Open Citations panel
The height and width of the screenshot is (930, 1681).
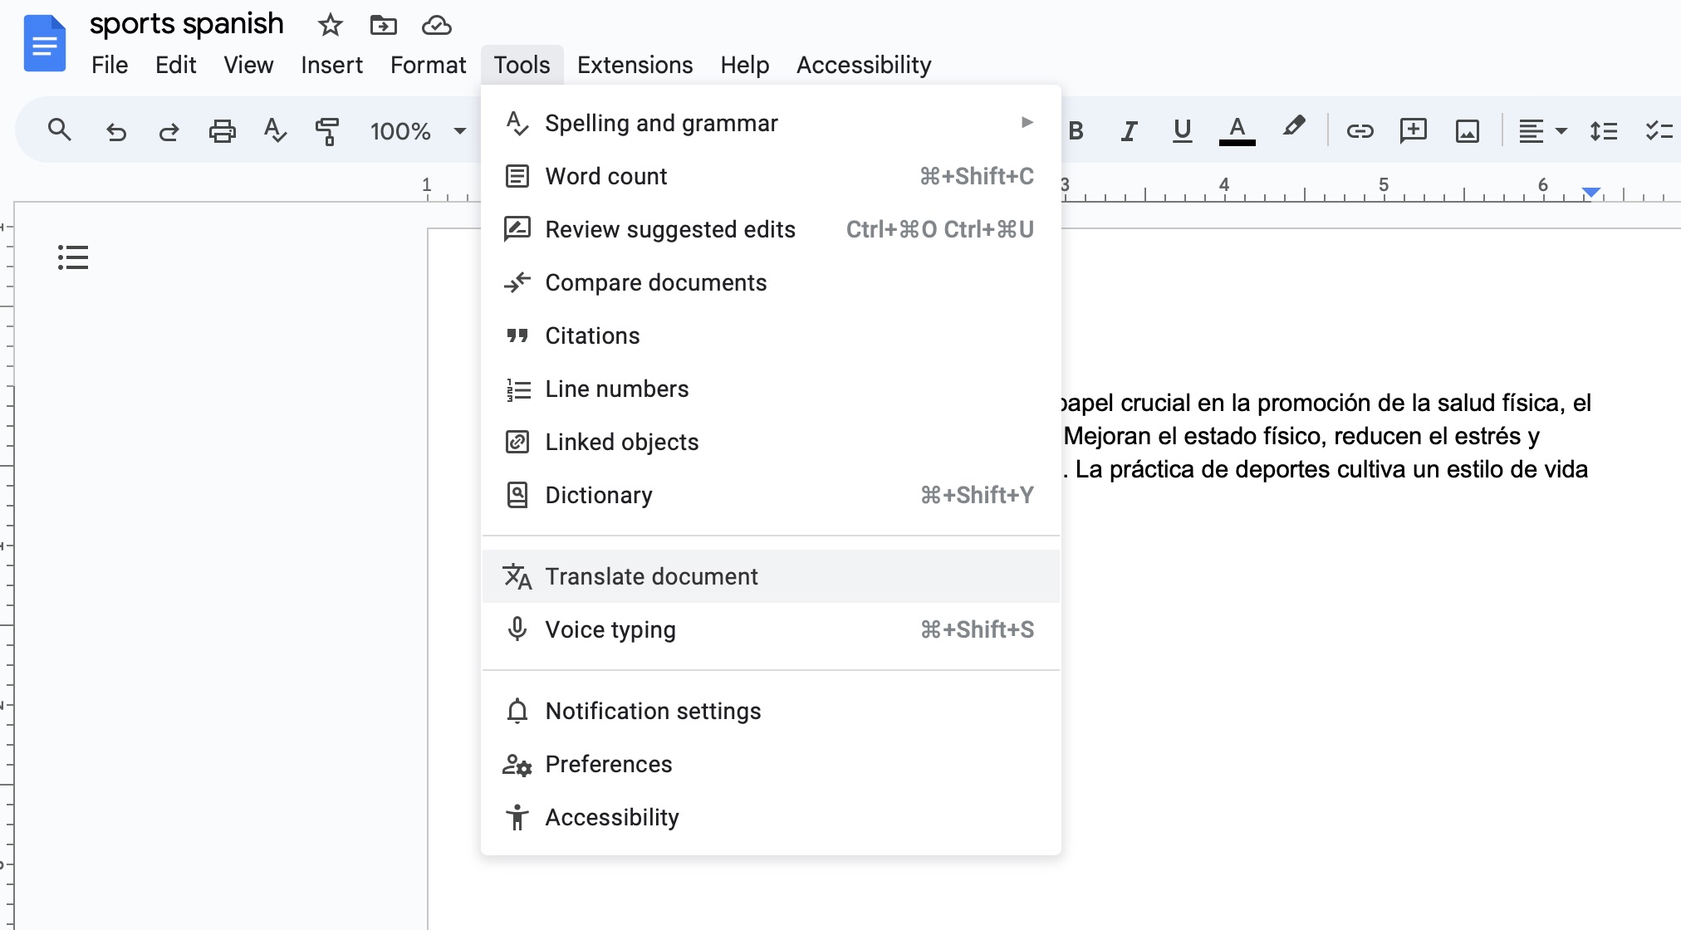(771, 335)
